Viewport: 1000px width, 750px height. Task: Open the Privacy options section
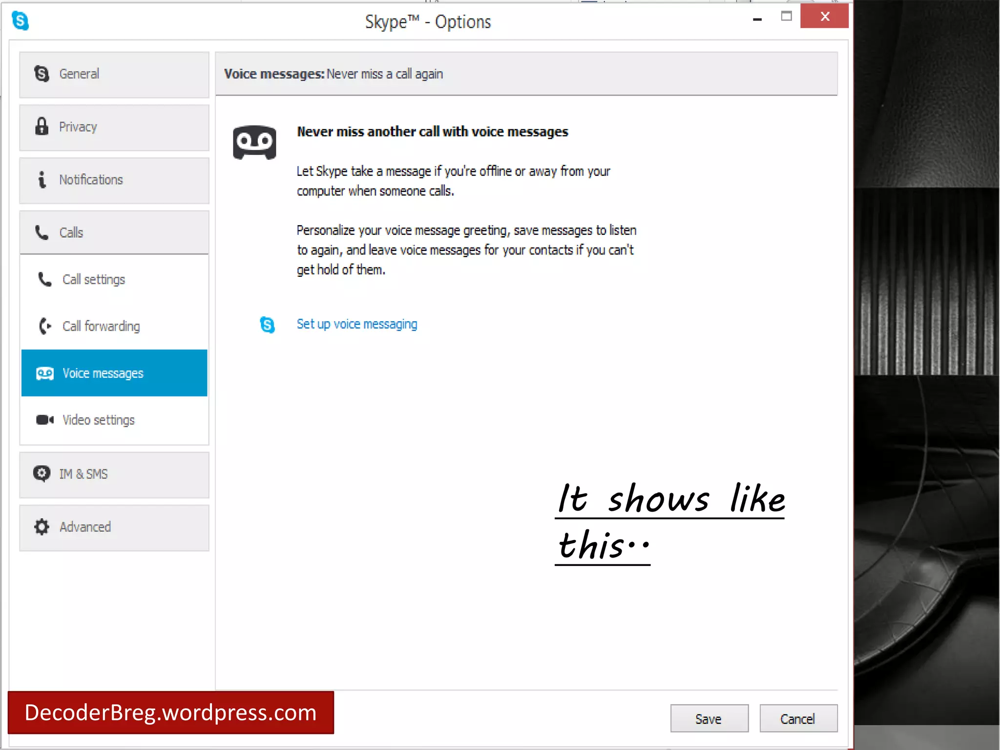click(x=114, y=127)
